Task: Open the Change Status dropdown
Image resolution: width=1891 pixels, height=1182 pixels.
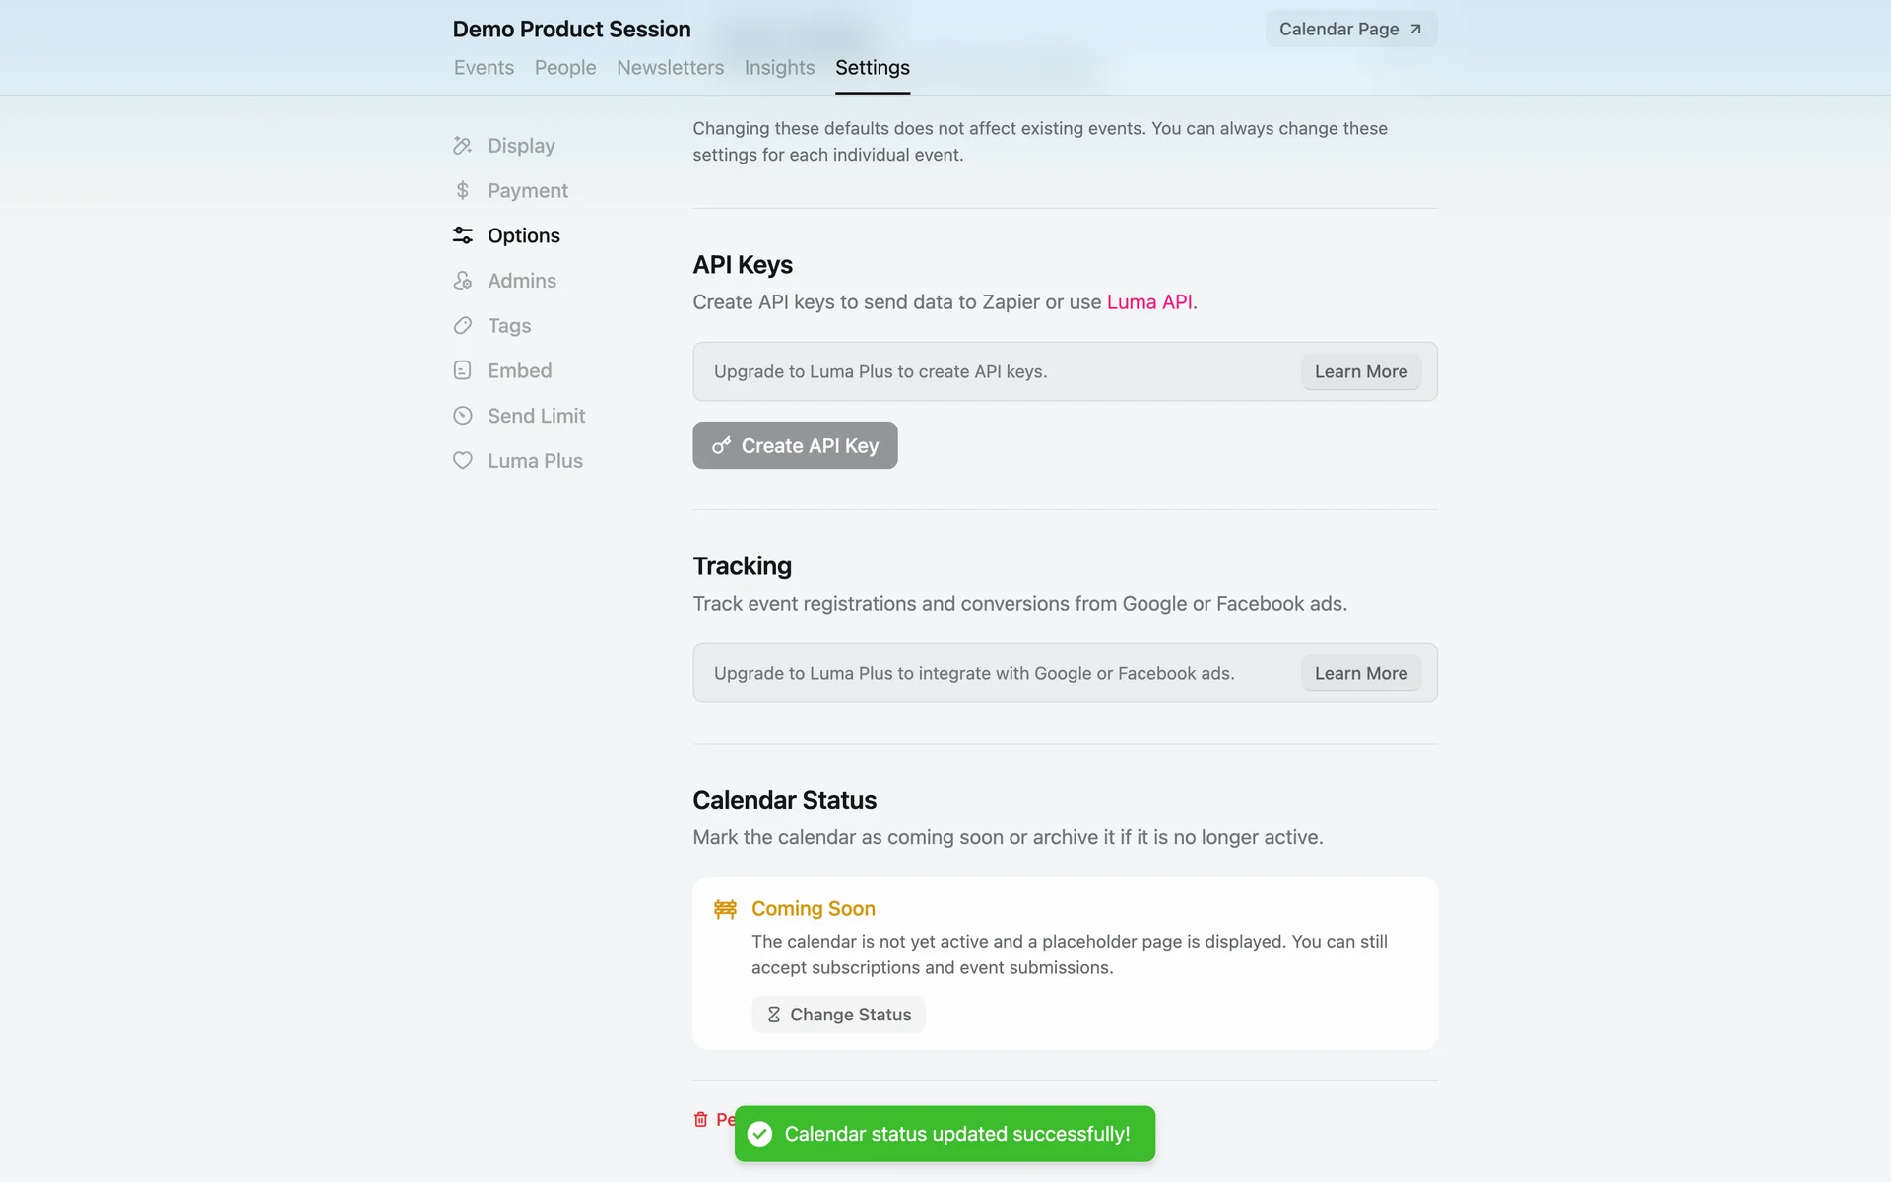Action: click(x=838, y=1015)
